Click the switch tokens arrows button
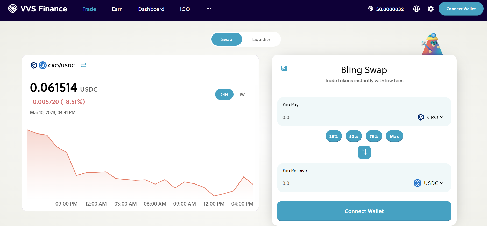Image resolution: width=487 pixels, height=226 pixels. pos(364,152)
